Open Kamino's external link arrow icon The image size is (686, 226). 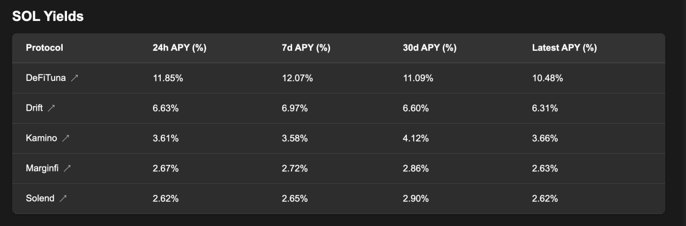coord(65,138)
